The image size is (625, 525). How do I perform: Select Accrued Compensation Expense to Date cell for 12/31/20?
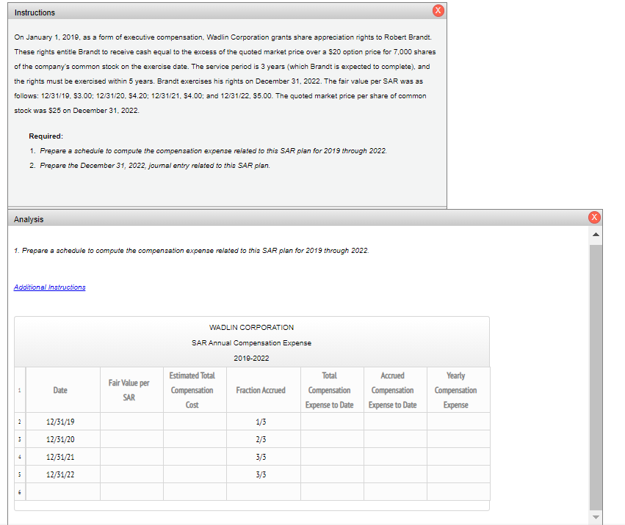point(395,439)
